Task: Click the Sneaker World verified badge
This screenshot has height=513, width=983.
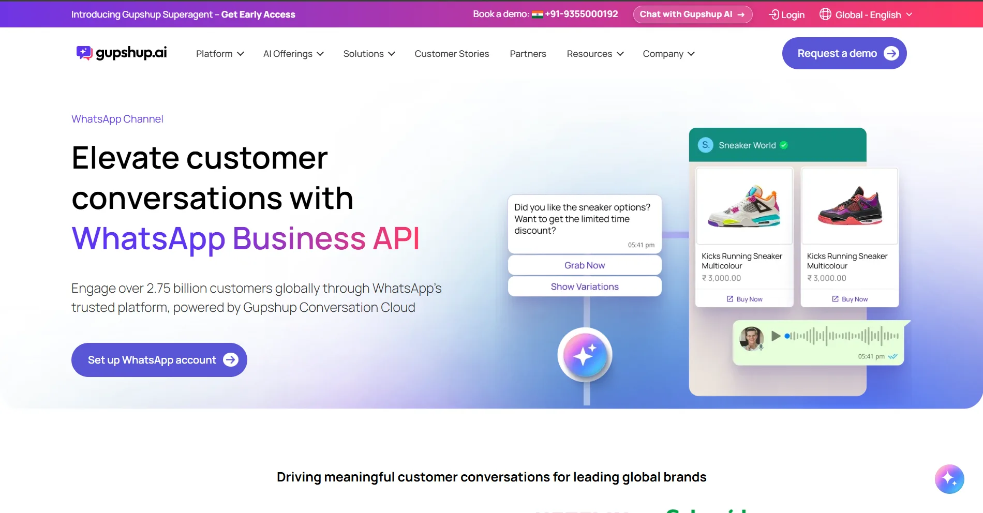Action: tap(784, 145)
